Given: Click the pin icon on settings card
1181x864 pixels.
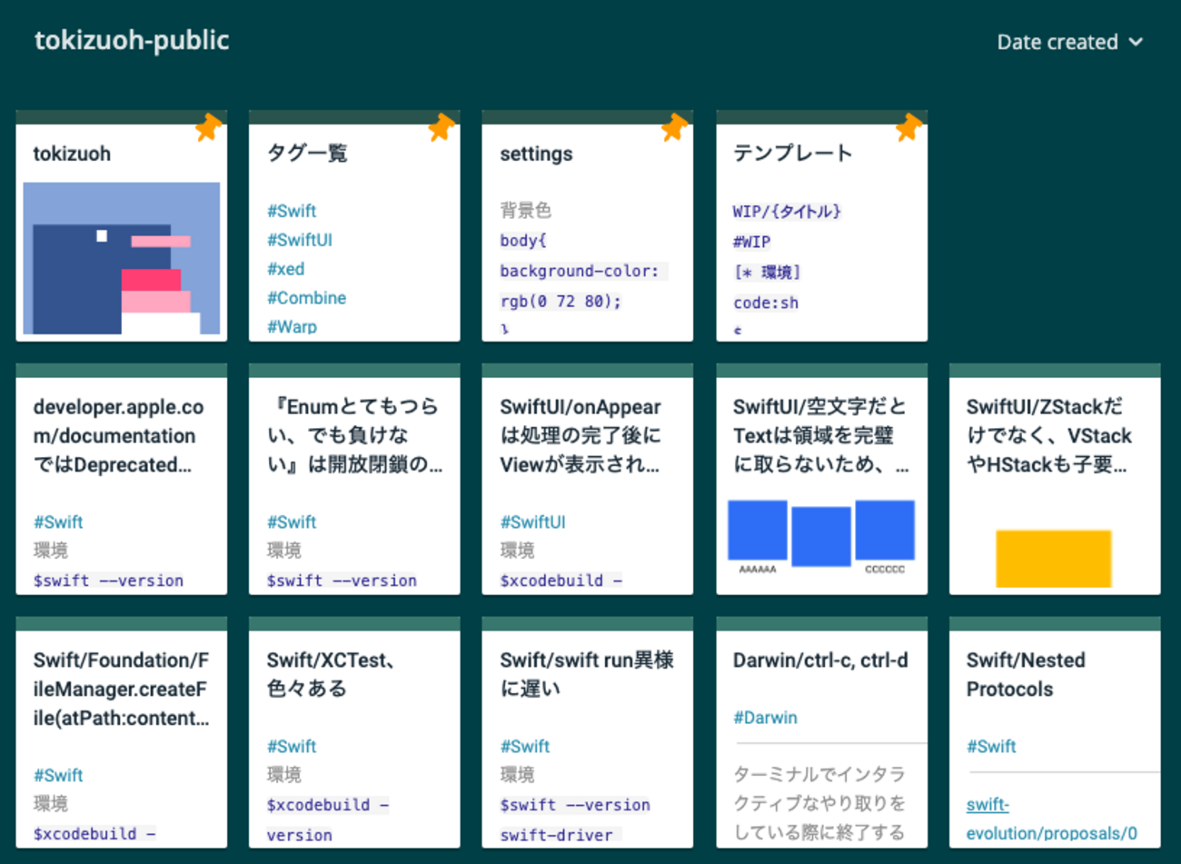Looking at the screenshot, I should pyautogui.click(x=674, y=127).
